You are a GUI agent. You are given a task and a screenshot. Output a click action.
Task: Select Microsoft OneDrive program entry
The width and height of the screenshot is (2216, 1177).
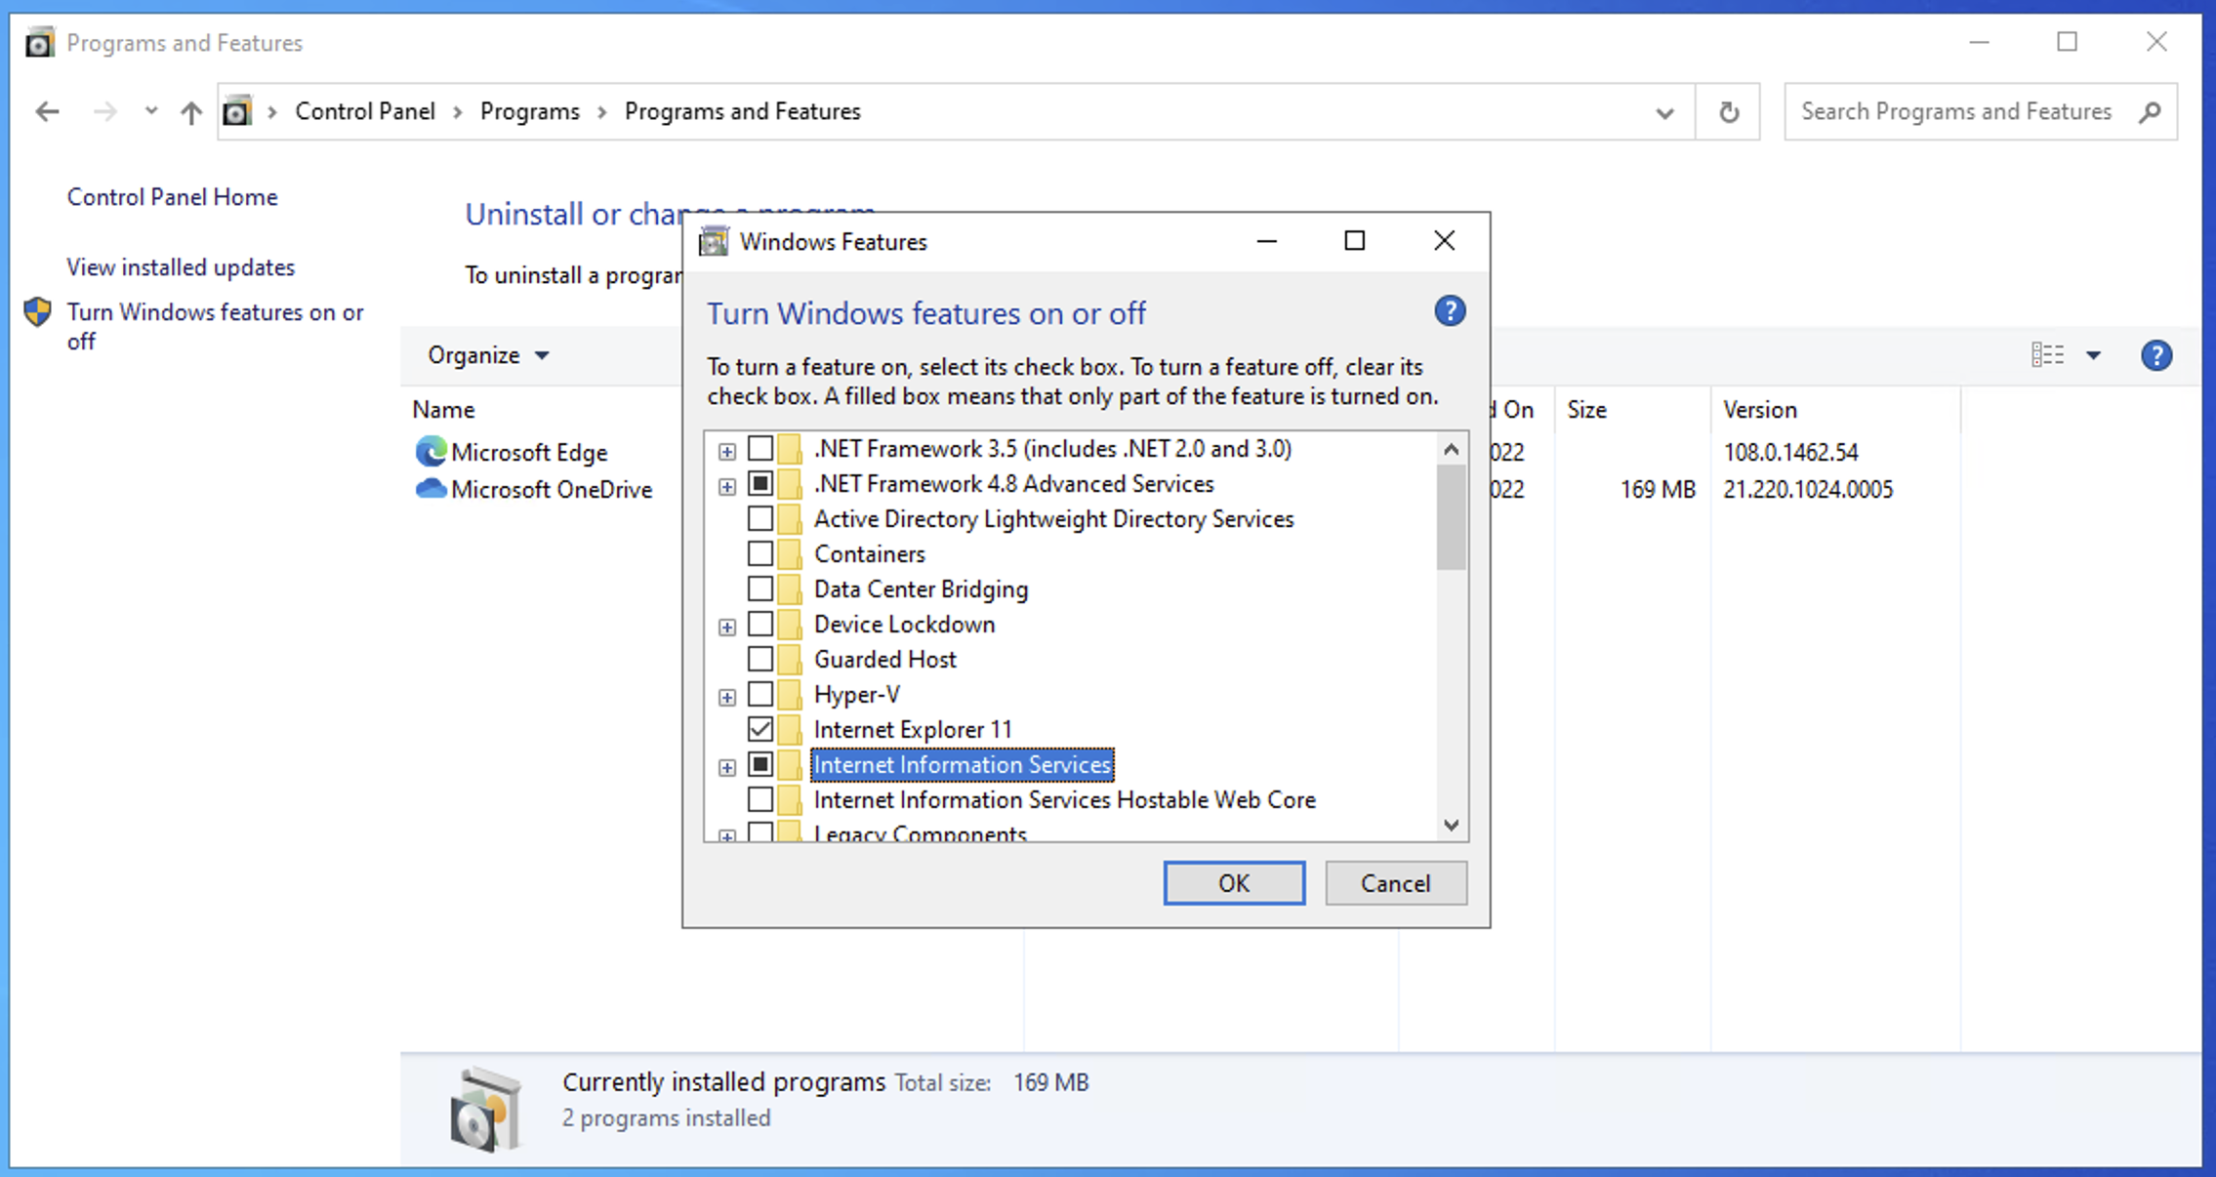(x=551, y=489)
